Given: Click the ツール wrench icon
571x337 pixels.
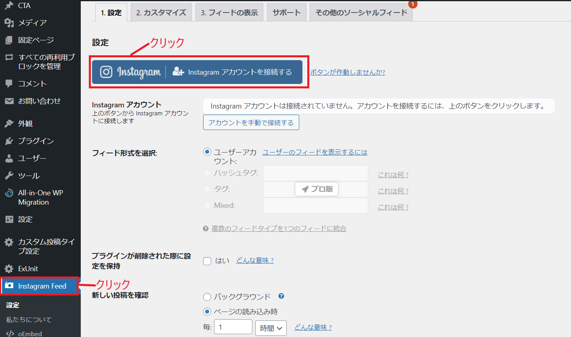Looking at the screenshot, I should 9,176.
